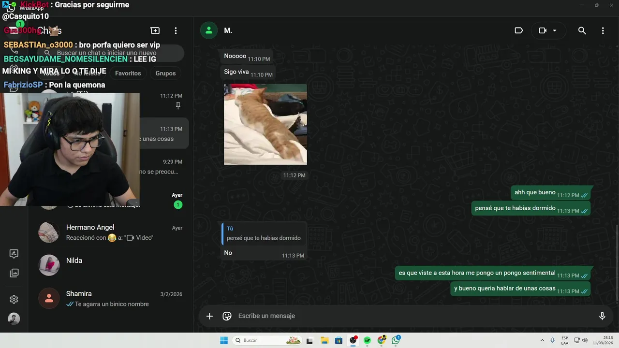The image size is (619, 348).
Task: Select the 'y bueno queria hablar' message
Action: (521, 289)
